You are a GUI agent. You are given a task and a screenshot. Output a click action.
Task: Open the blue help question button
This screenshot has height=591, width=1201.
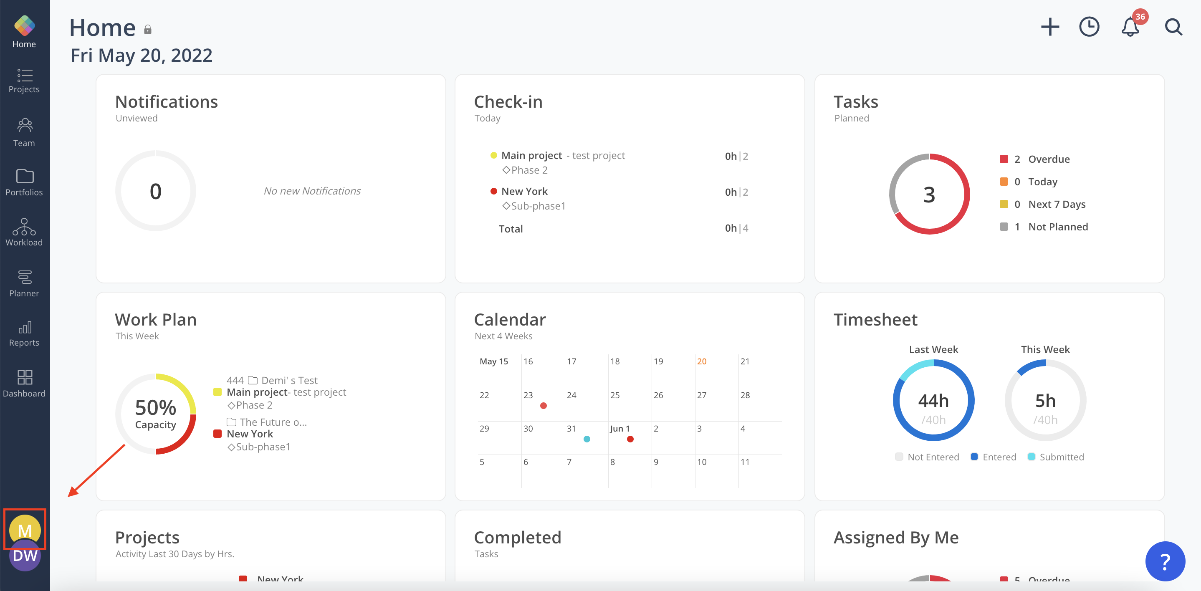coord(1165,561)
